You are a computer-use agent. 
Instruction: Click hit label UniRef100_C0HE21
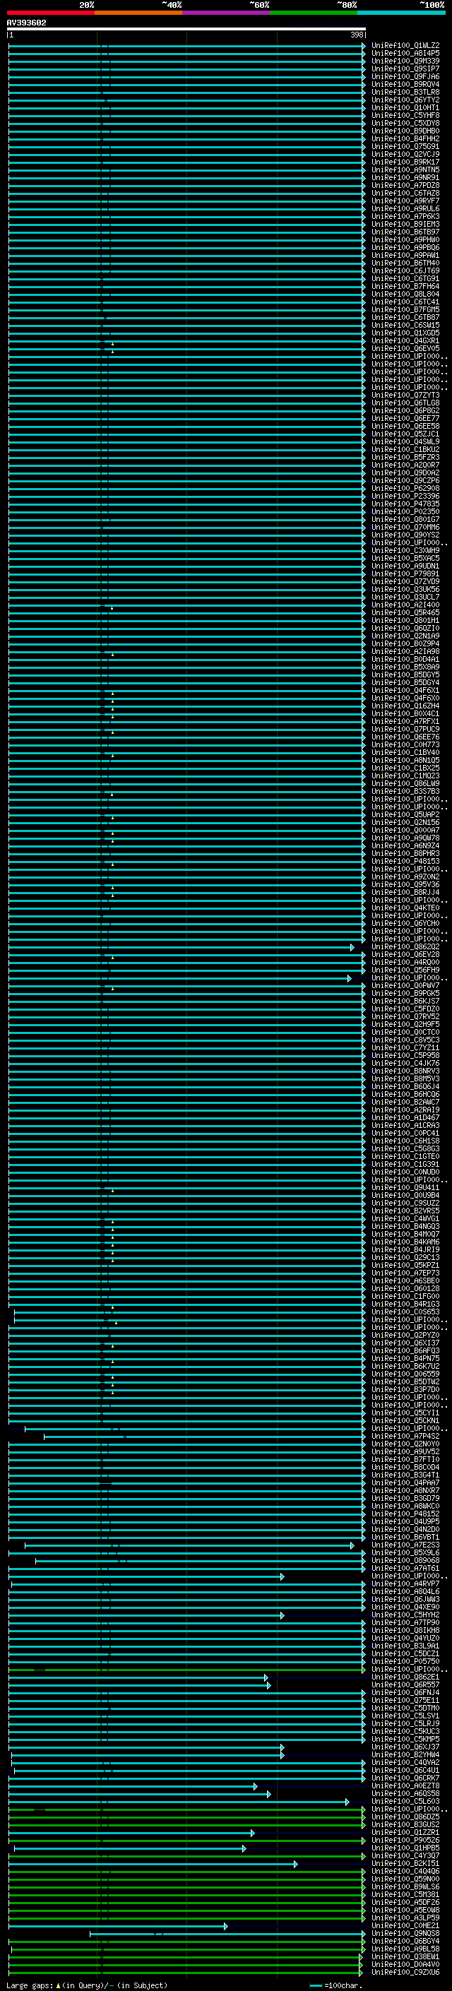pyautogui.click(x=405, y=1925)
